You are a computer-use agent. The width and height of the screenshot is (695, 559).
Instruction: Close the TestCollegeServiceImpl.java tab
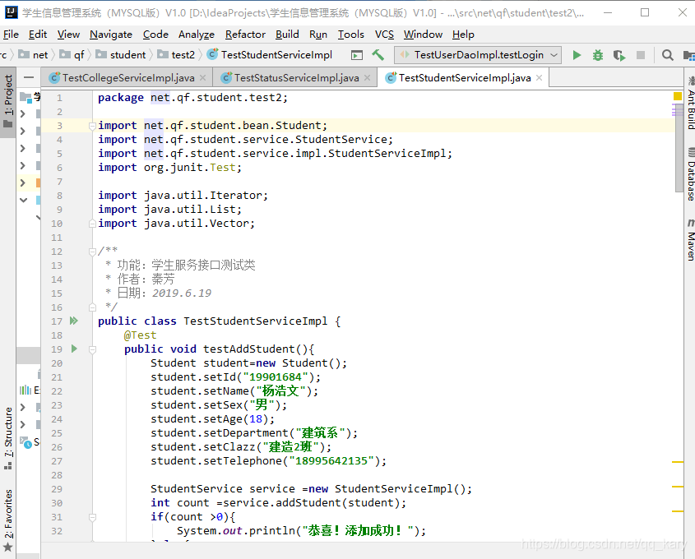[202, 78]
